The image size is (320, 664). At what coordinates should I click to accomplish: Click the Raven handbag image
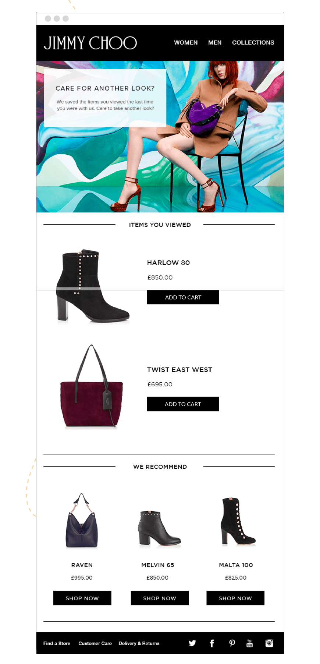[x=82, y=521]
